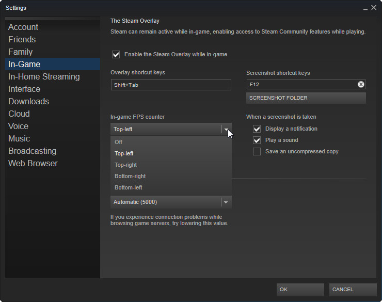
Task: Select the In-Game settings section
Action: tap(53, 64)
